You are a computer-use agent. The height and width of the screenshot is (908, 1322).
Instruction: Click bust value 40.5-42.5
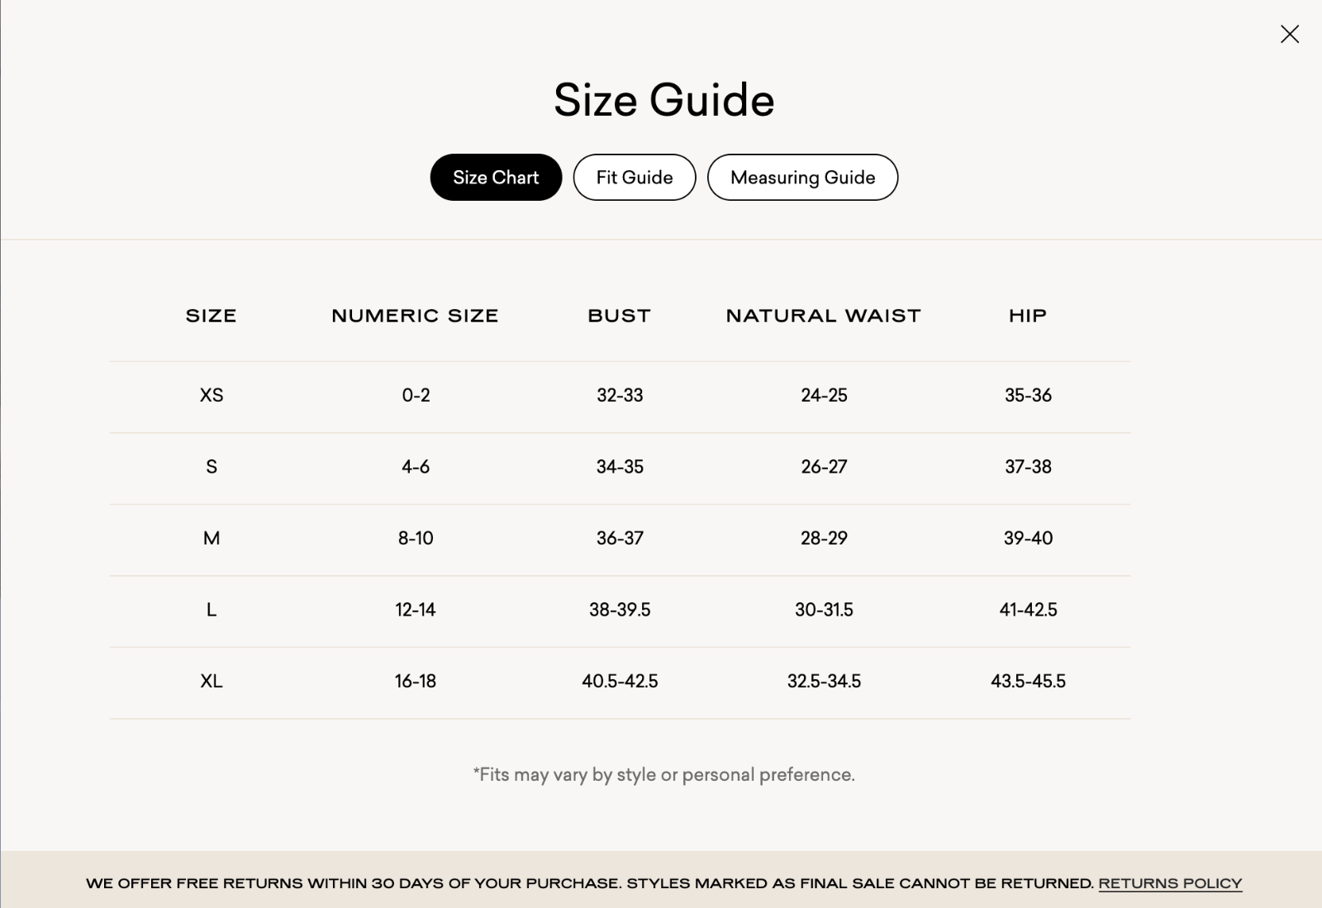[x=620, y=681]
